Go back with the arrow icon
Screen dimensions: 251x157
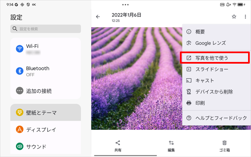(98, 17)
